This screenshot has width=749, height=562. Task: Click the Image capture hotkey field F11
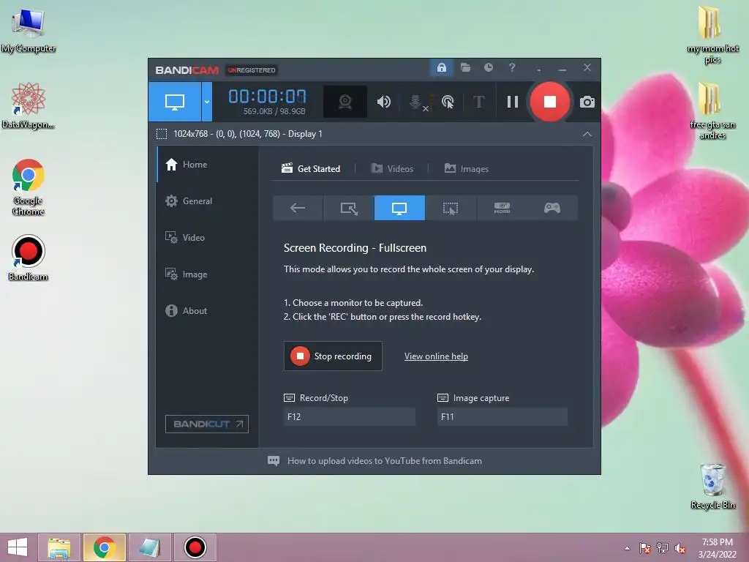click(x=503, y=416)
